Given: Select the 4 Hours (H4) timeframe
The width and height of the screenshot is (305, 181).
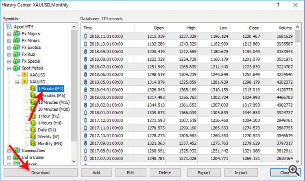Looking at the screenshot, I should point(50,122).
